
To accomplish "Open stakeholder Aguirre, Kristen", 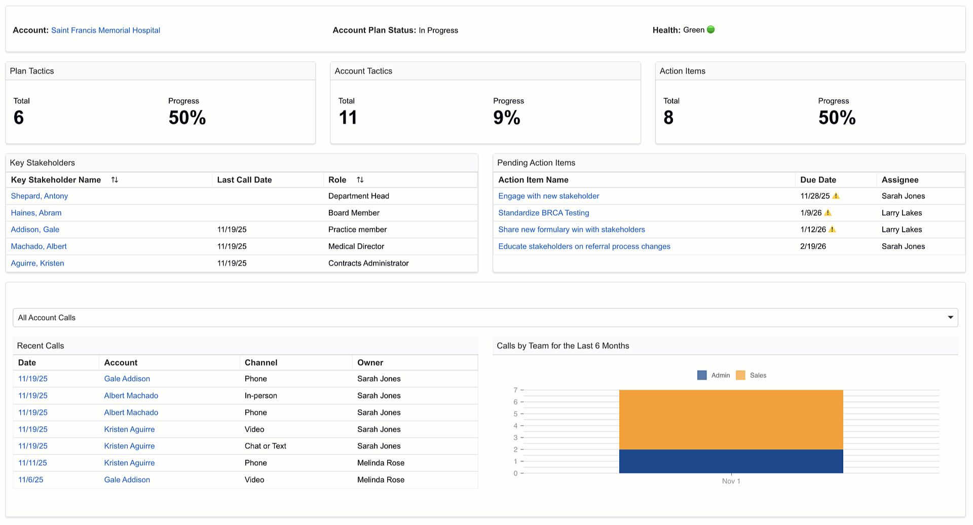I will click(38, 264).
